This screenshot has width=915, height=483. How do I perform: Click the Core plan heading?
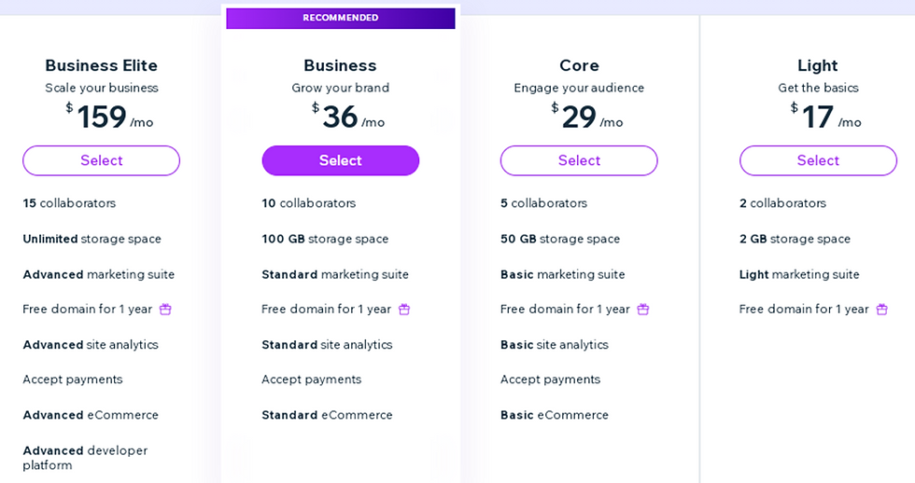579,65
